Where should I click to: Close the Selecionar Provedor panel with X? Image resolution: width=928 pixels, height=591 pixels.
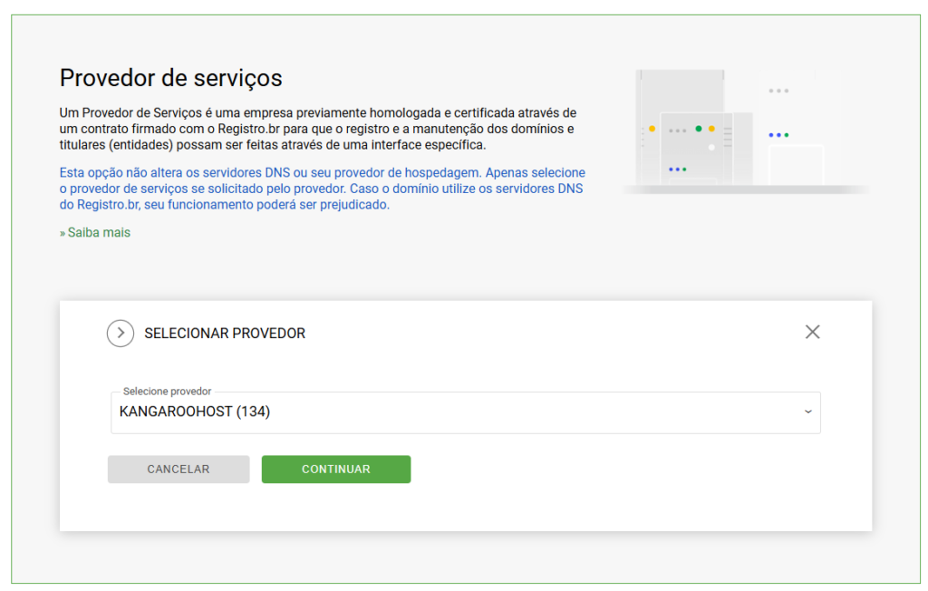click(x=812, y=333)
